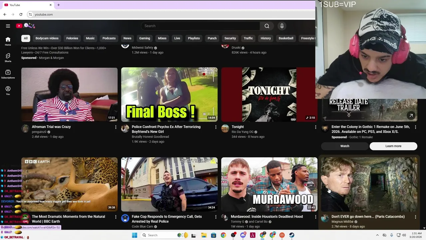The width and height of the screenshot is (426, 240).
Task: Click the Watch button on Gothic ad
Action: click(x=345, y=146)
